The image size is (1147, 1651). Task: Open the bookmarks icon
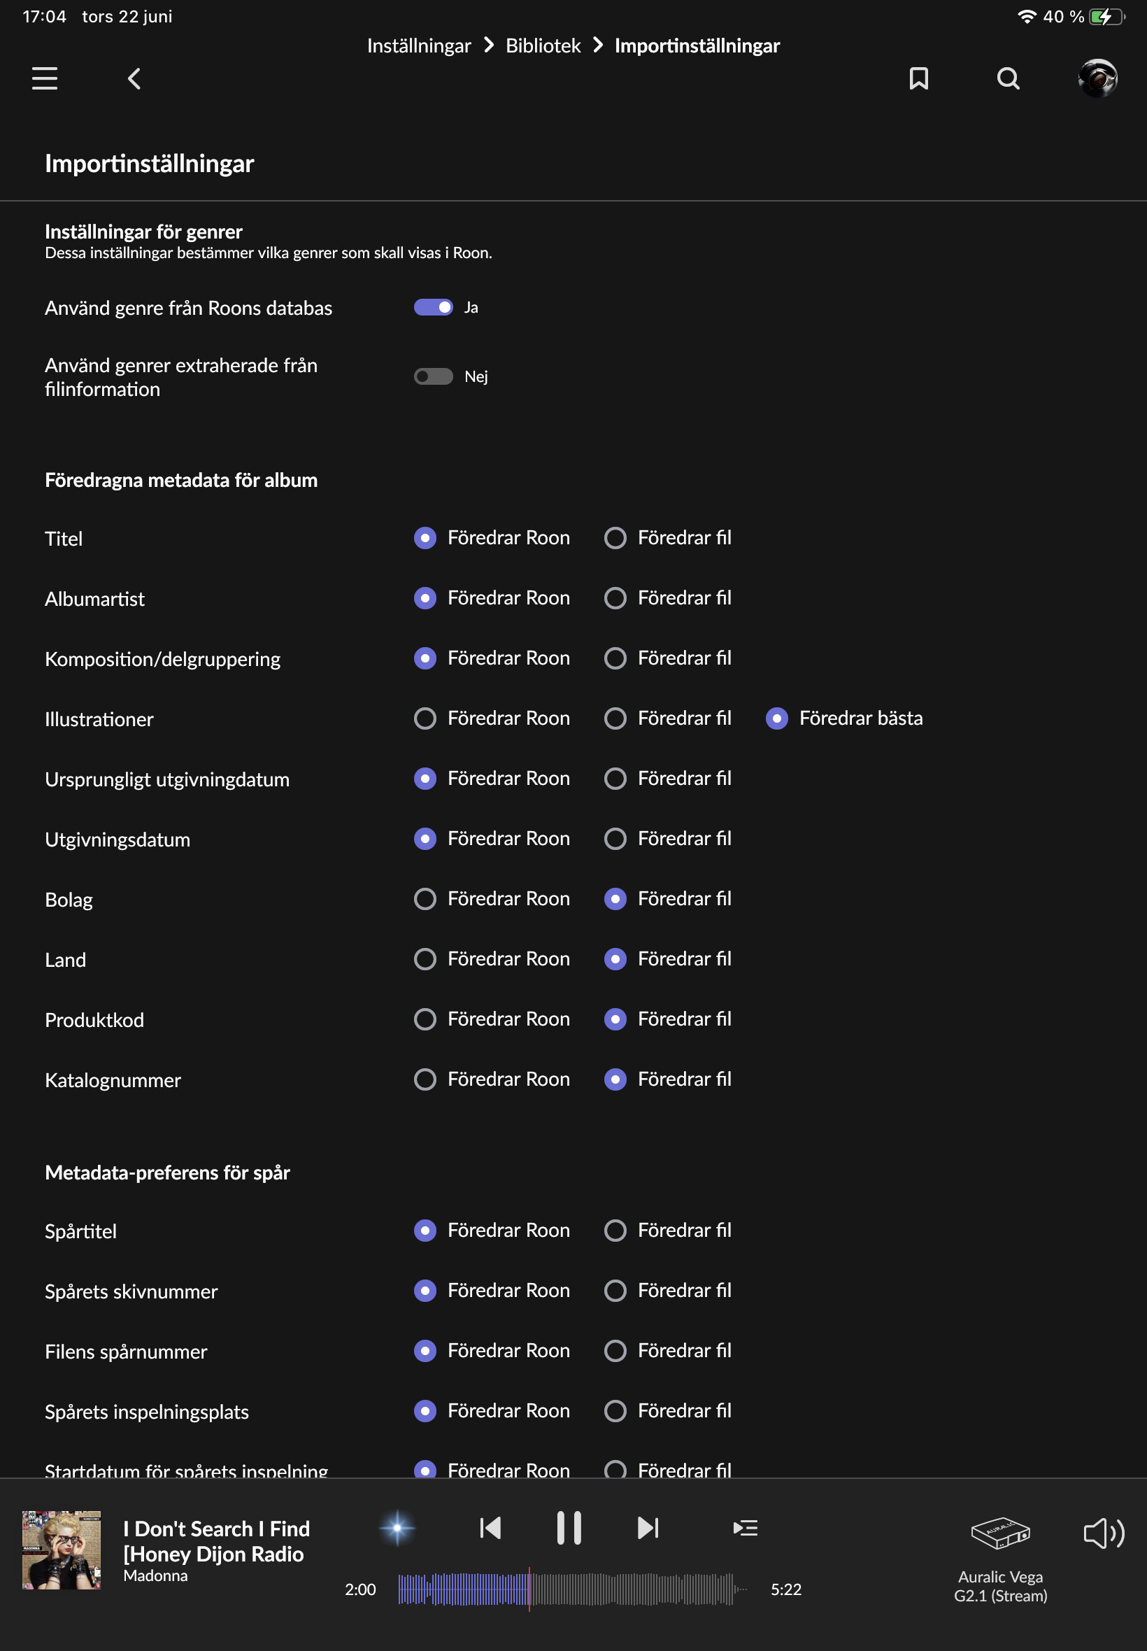pyautogui.click(x=918, y=78)
